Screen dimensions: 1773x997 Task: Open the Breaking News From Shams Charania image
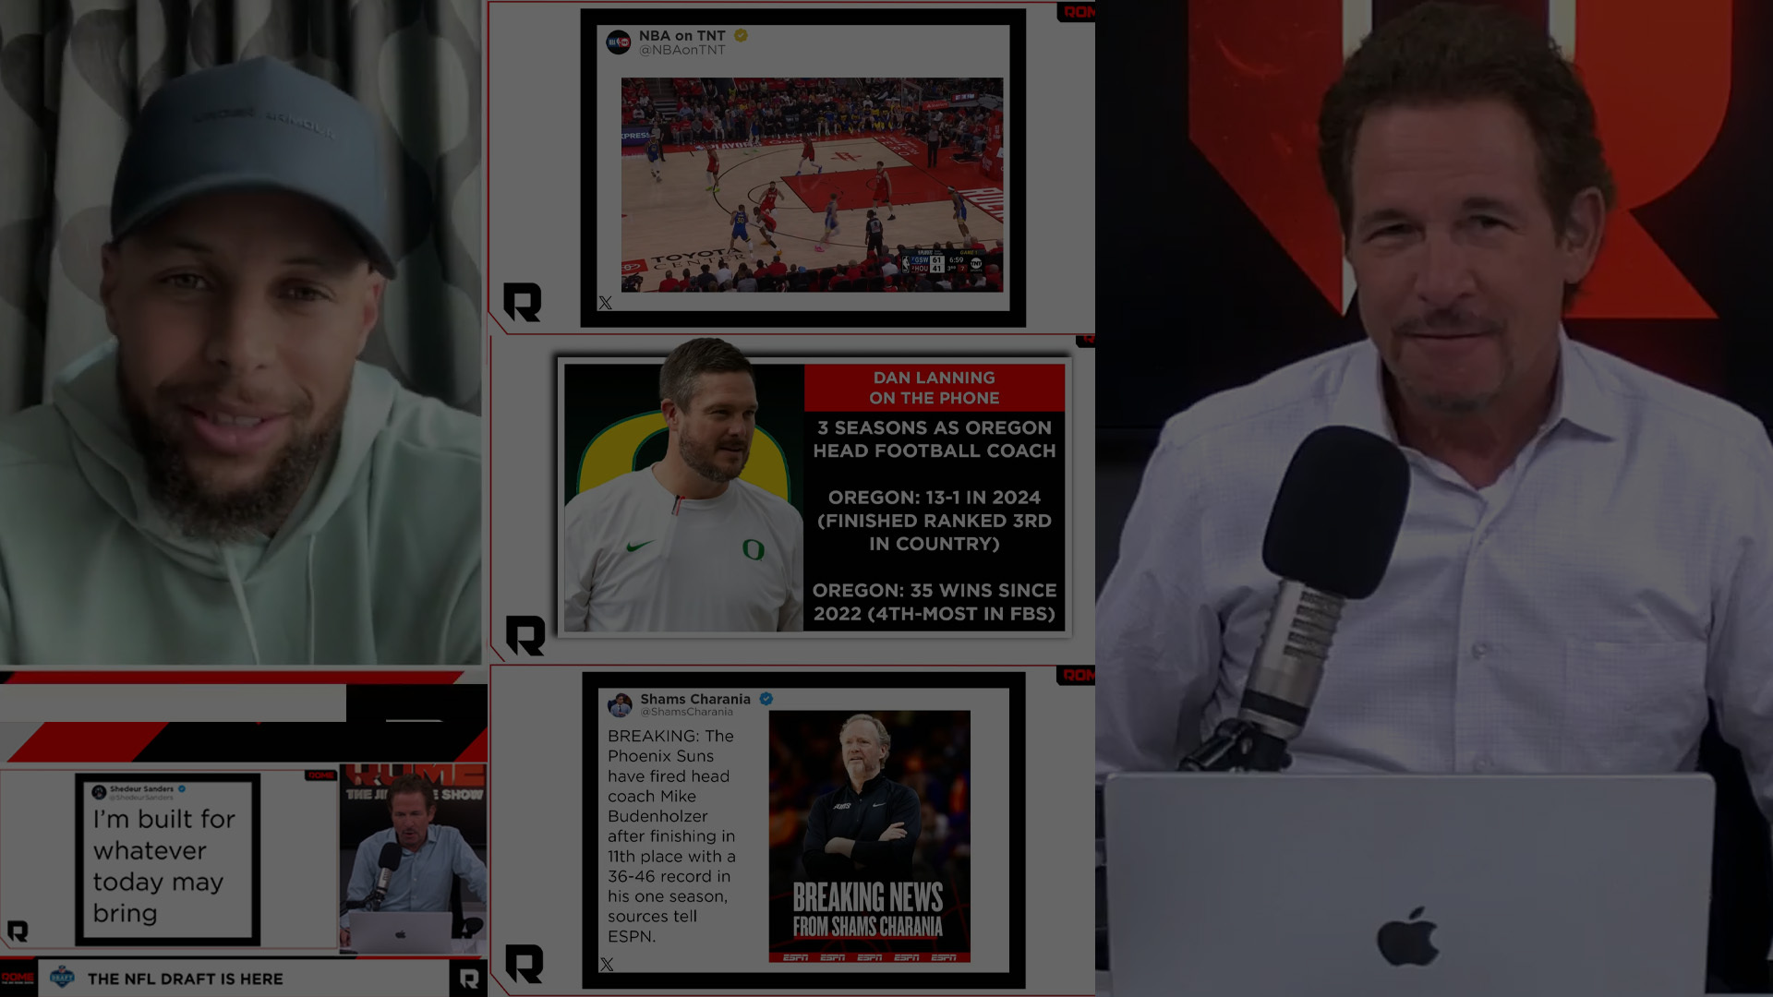click(869, 836)
